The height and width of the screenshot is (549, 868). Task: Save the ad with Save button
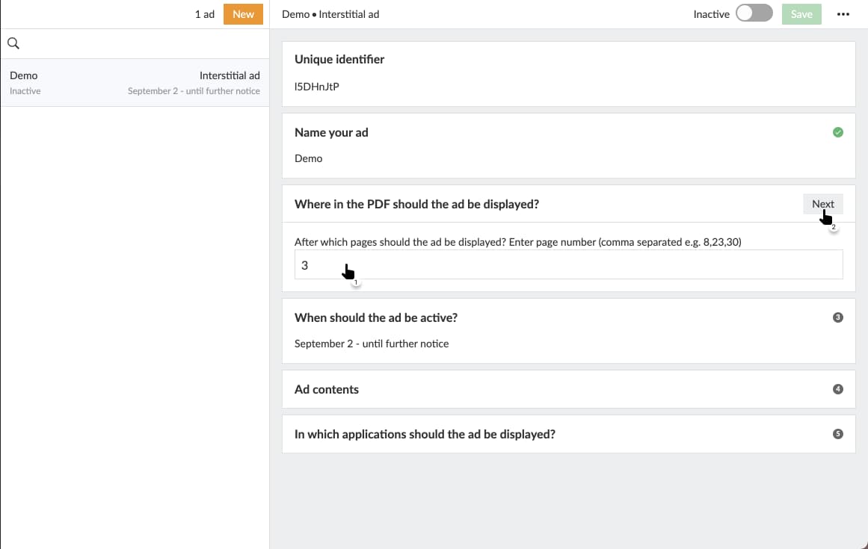[x=801, y=14]
